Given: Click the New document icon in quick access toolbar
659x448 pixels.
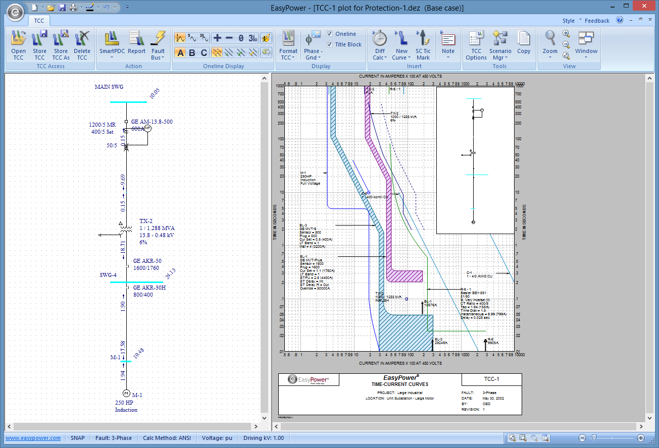Looking at the screenshot, I should tap(34, 8).
